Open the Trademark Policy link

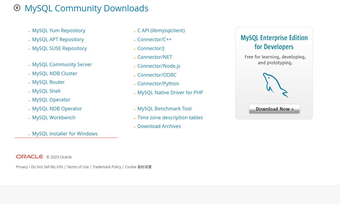[x=107, y=167]
